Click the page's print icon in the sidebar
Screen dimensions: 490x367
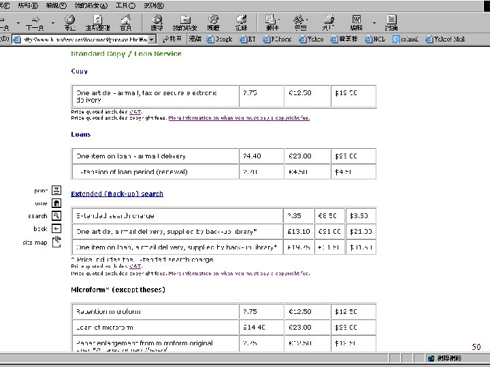(x=56, y=190)
